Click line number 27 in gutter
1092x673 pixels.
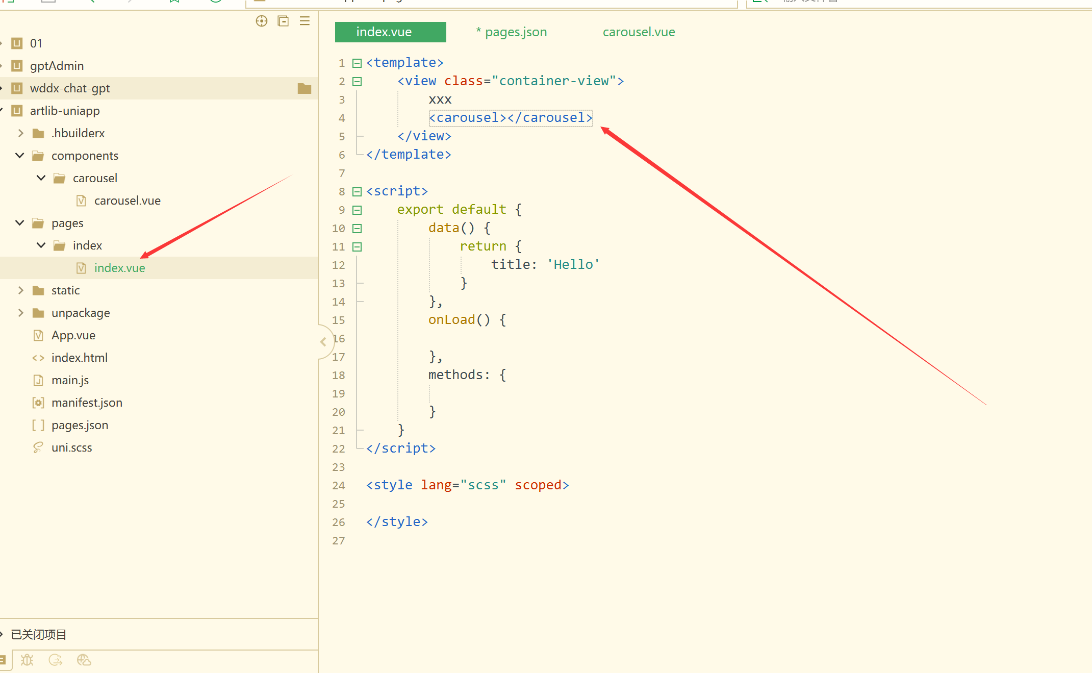point(339,541)
